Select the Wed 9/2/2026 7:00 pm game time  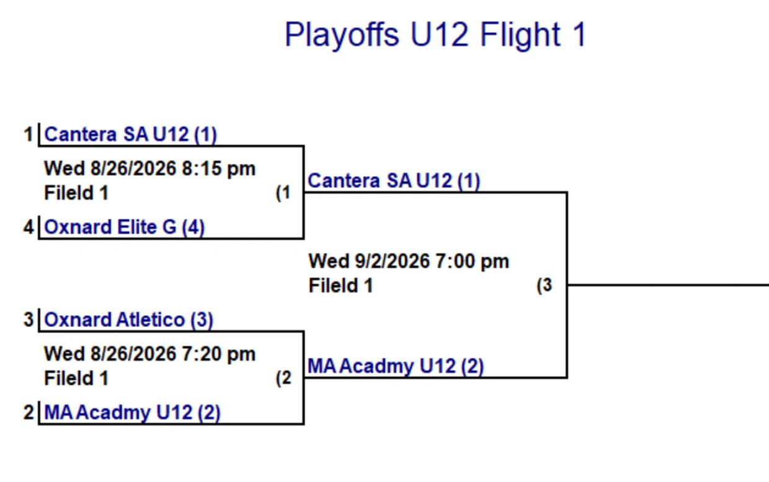[409, 261]
